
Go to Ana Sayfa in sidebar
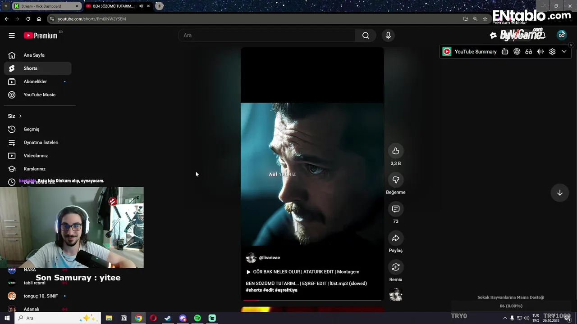[38, 55]
